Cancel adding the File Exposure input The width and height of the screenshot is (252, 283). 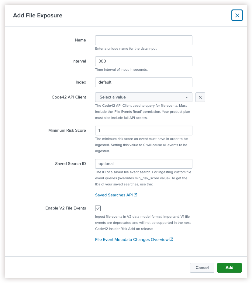202,267
